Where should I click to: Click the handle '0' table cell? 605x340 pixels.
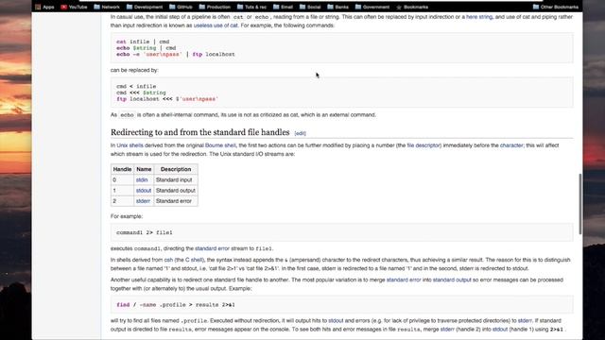[122, 180]
